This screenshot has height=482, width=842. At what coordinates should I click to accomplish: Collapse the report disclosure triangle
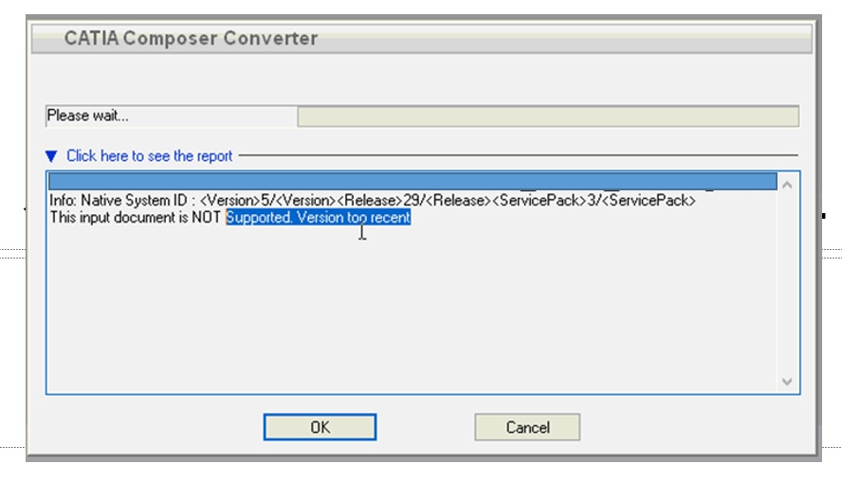coord(51,156)
